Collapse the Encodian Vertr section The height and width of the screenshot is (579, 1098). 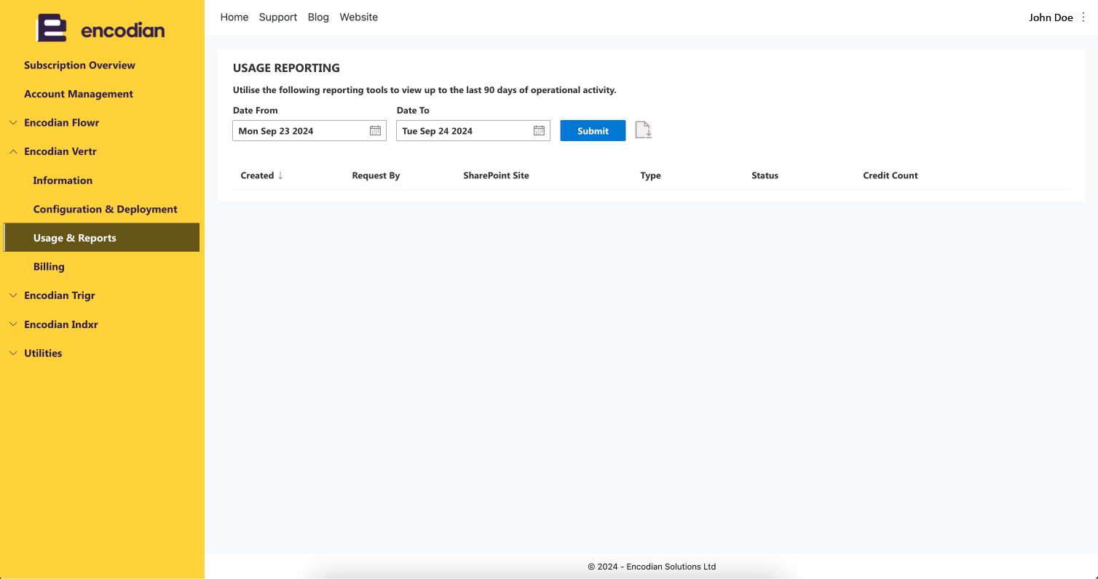[13, 152]
